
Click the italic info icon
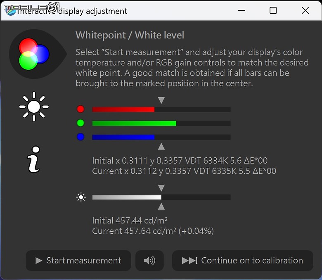tap(33, 159)
